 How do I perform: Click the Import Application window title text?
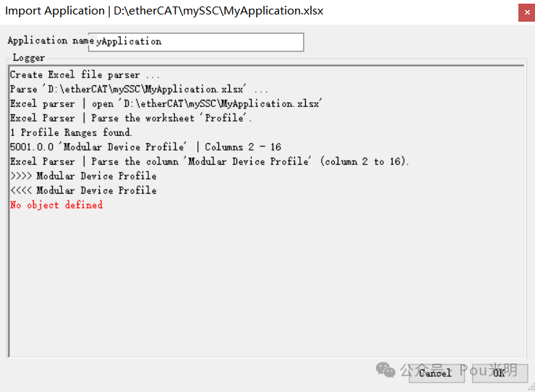[164, 11]
